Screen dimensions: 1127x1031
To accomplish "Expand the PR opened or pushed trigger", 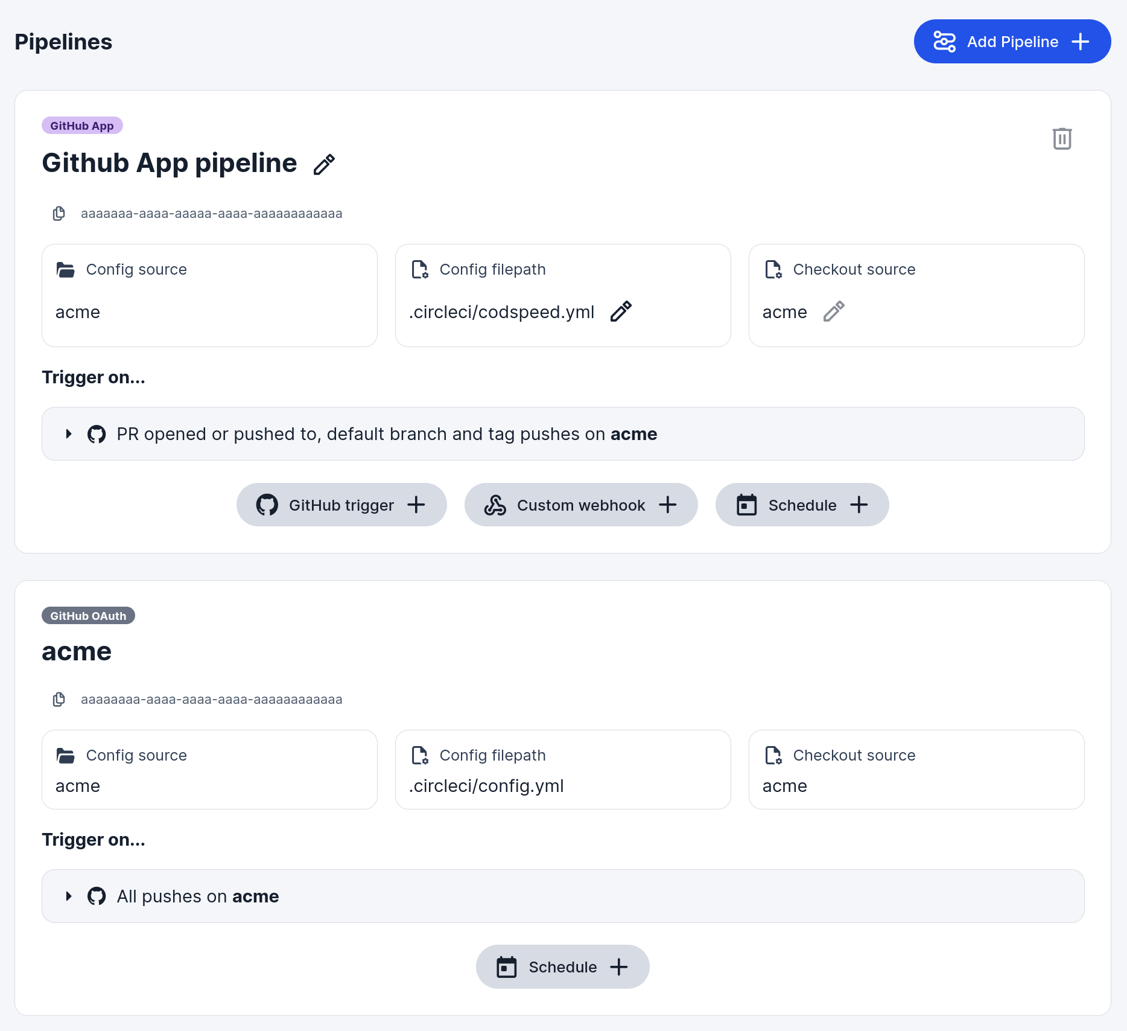I will [x=69, y=434].
